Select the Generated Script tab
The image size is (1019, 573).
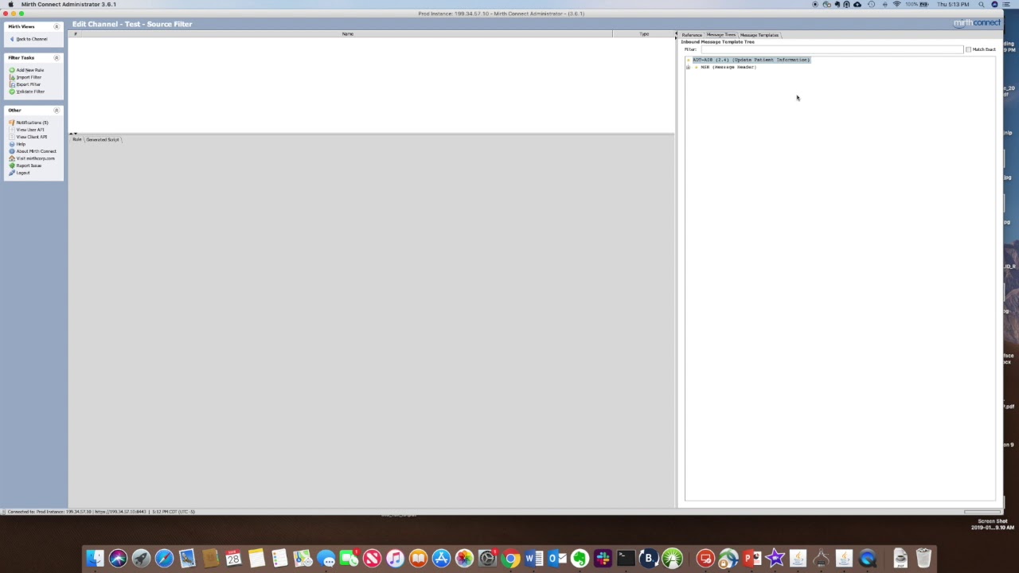click(x=102, y=140)
